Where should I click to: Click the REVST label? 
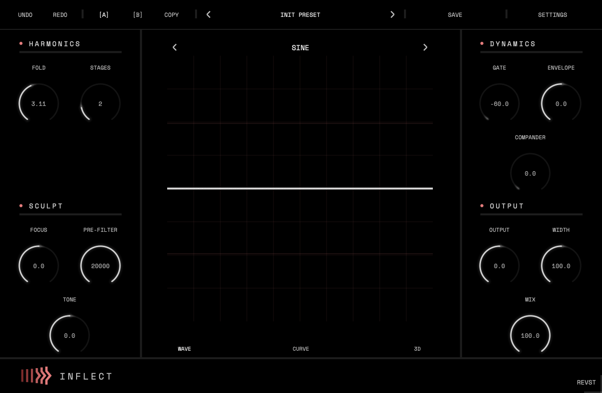coord(587,383)
